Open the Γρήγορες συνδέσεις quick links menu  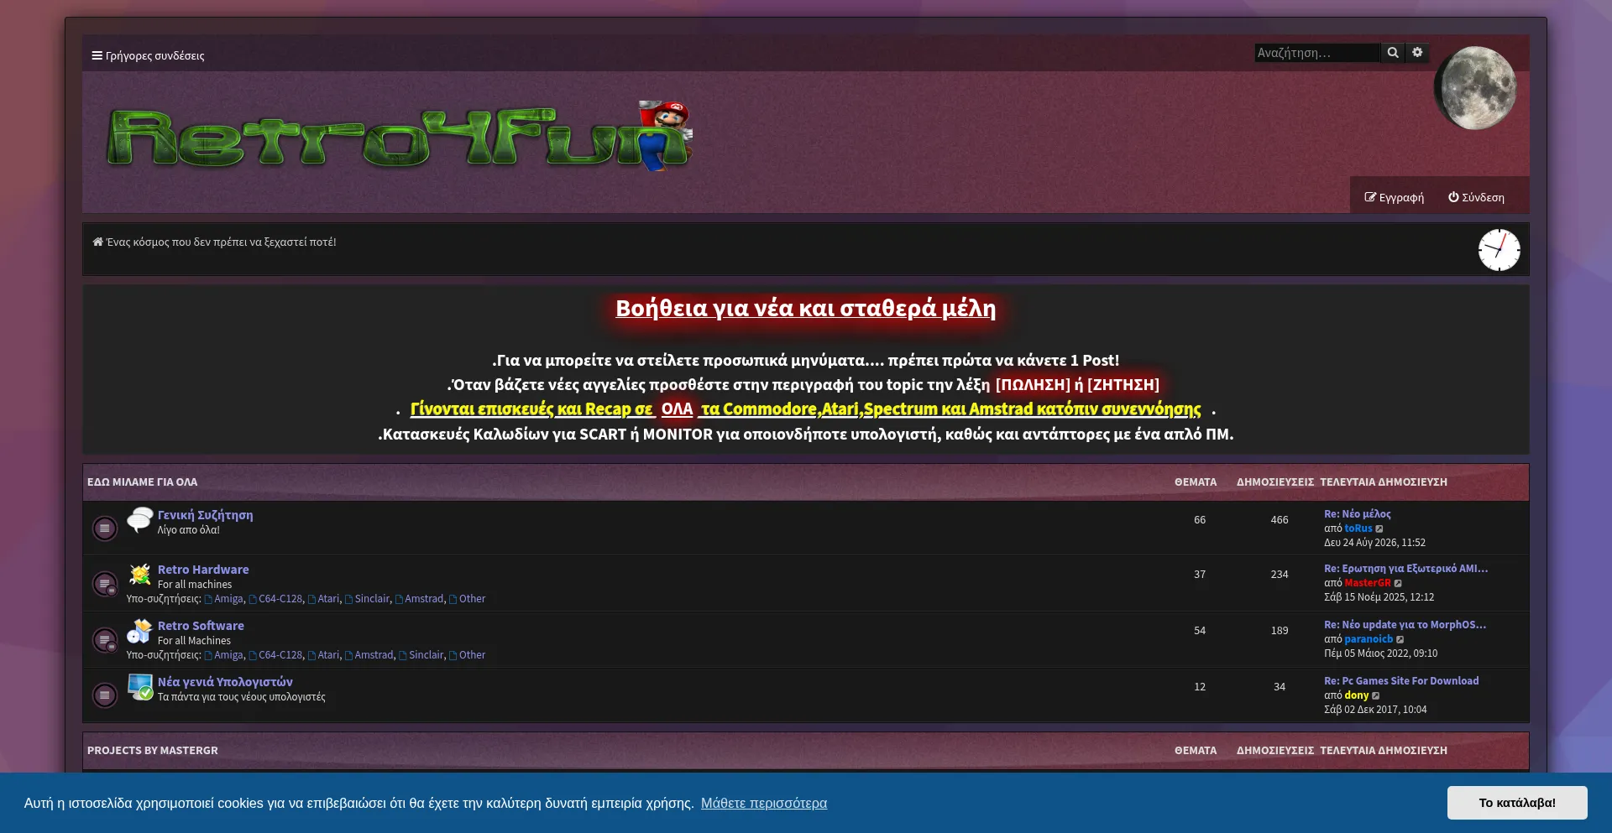(x=148, y=55)
